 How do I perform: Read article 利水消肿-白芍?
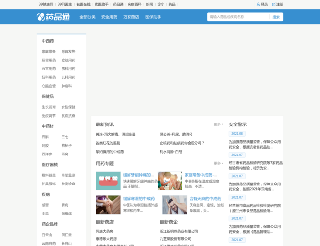(x=171, y=152)
